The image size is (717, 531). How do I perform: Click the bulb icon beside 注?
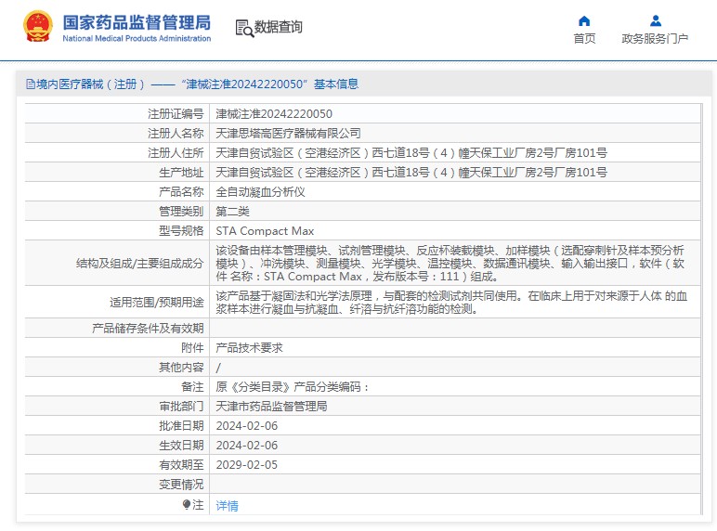point(187,504)
